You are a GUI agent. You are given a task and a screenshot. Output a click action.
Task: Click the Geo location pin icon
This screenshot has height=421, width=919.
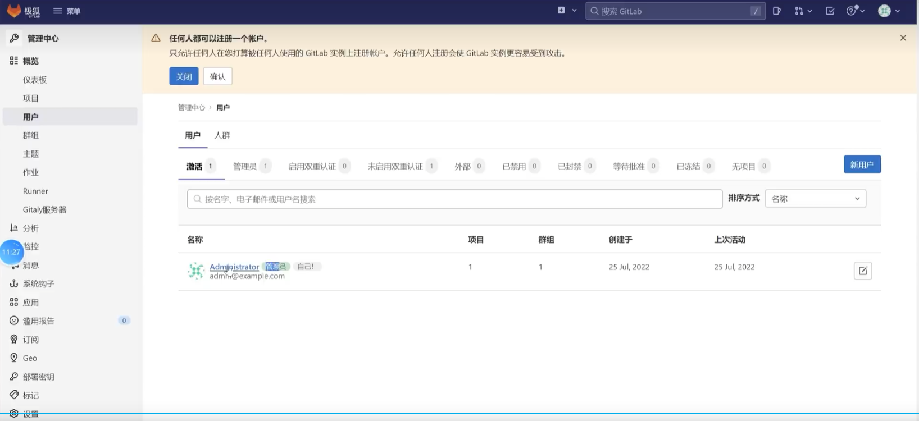click(14, 358)
